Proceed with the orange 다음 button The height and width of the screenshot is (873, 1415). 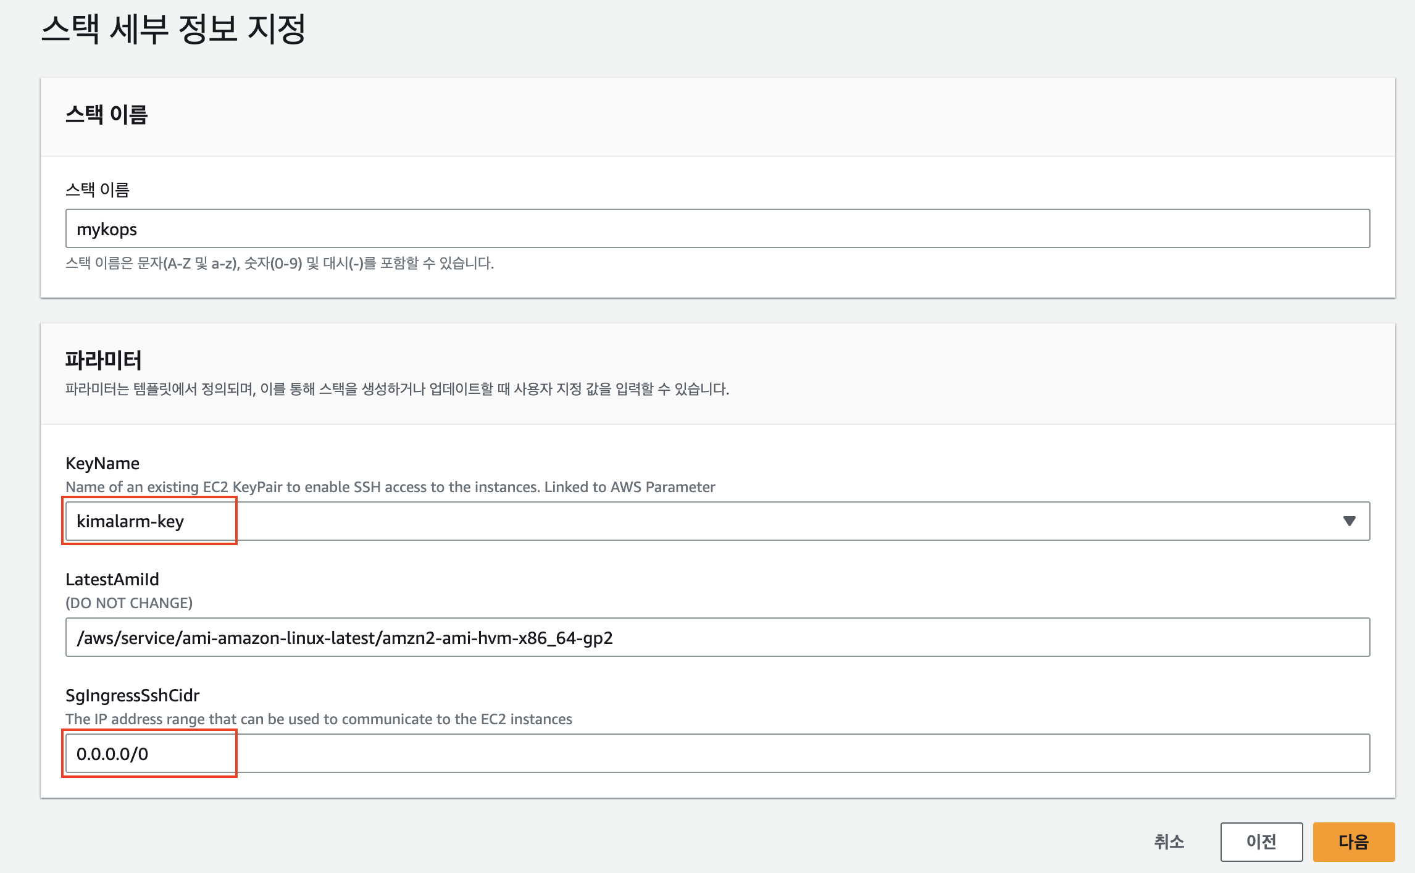[x=1353, y=842]
